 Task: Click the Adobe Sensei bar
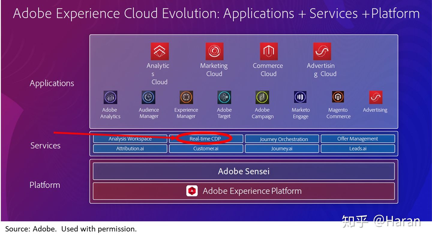(244, 171)
